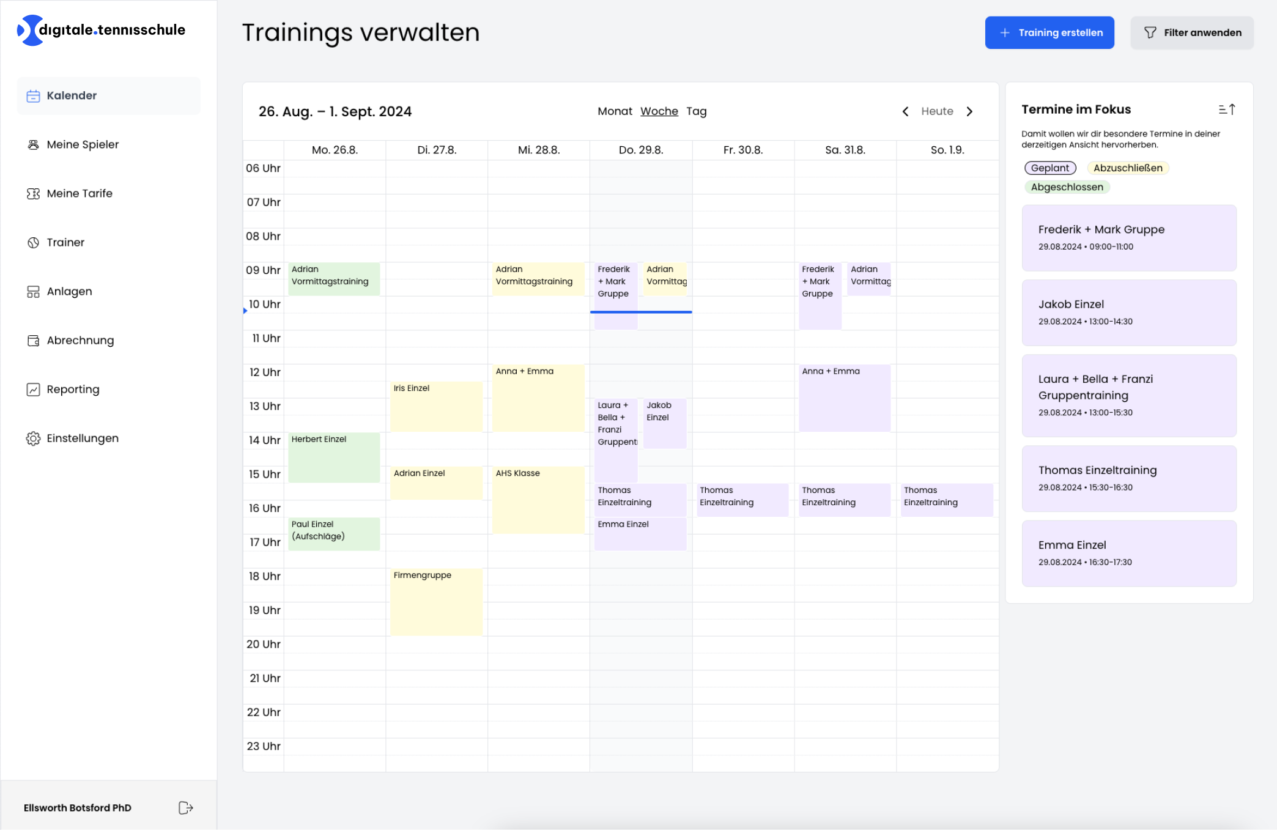Open the Kalender calendar icon in sidebar

tap(34, 95)
